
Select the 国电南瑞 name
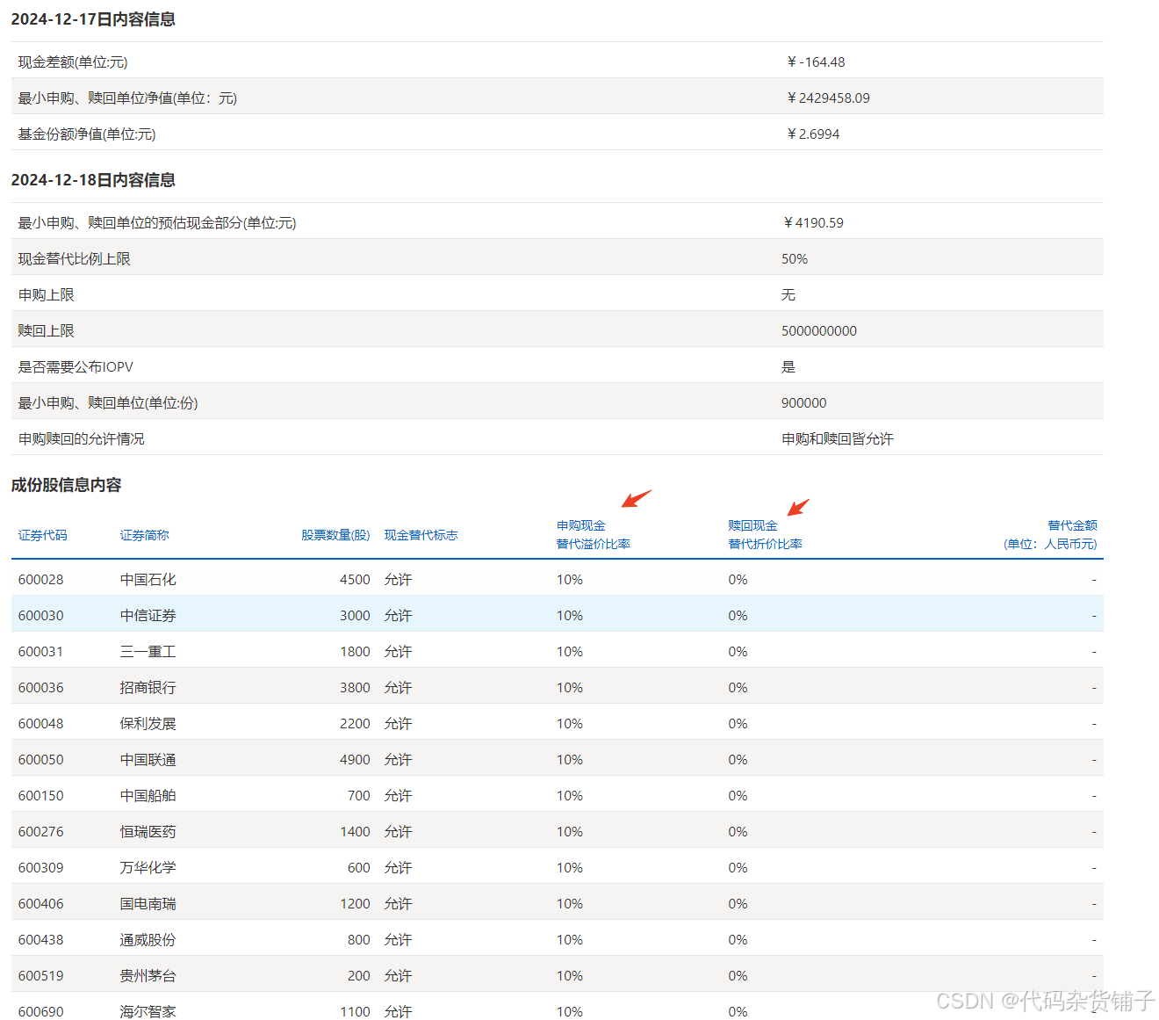[148, 904]
